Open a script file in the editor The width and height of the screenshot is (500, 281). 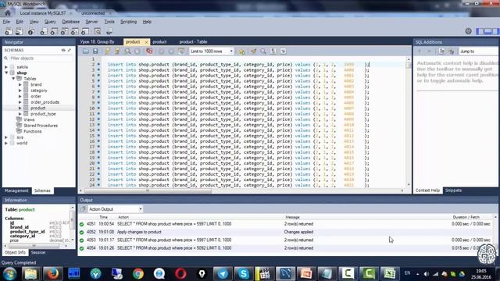85,52
